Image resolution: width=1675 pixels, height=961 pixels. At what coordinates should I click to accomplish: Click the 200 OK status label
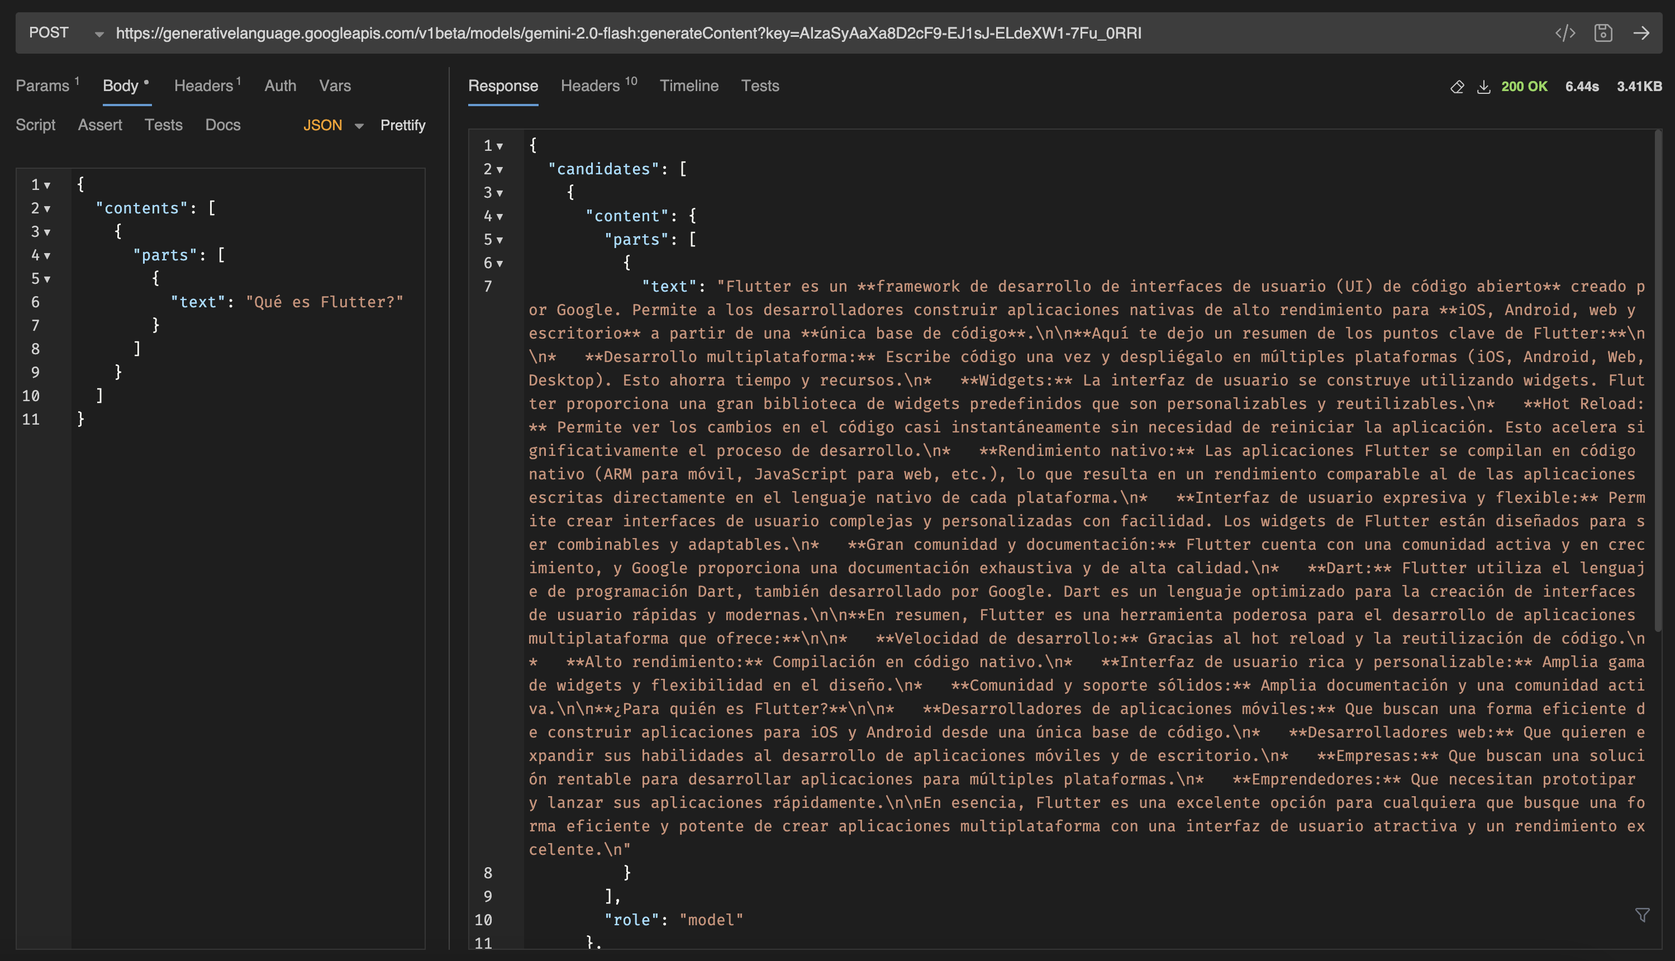point(1524,87)
